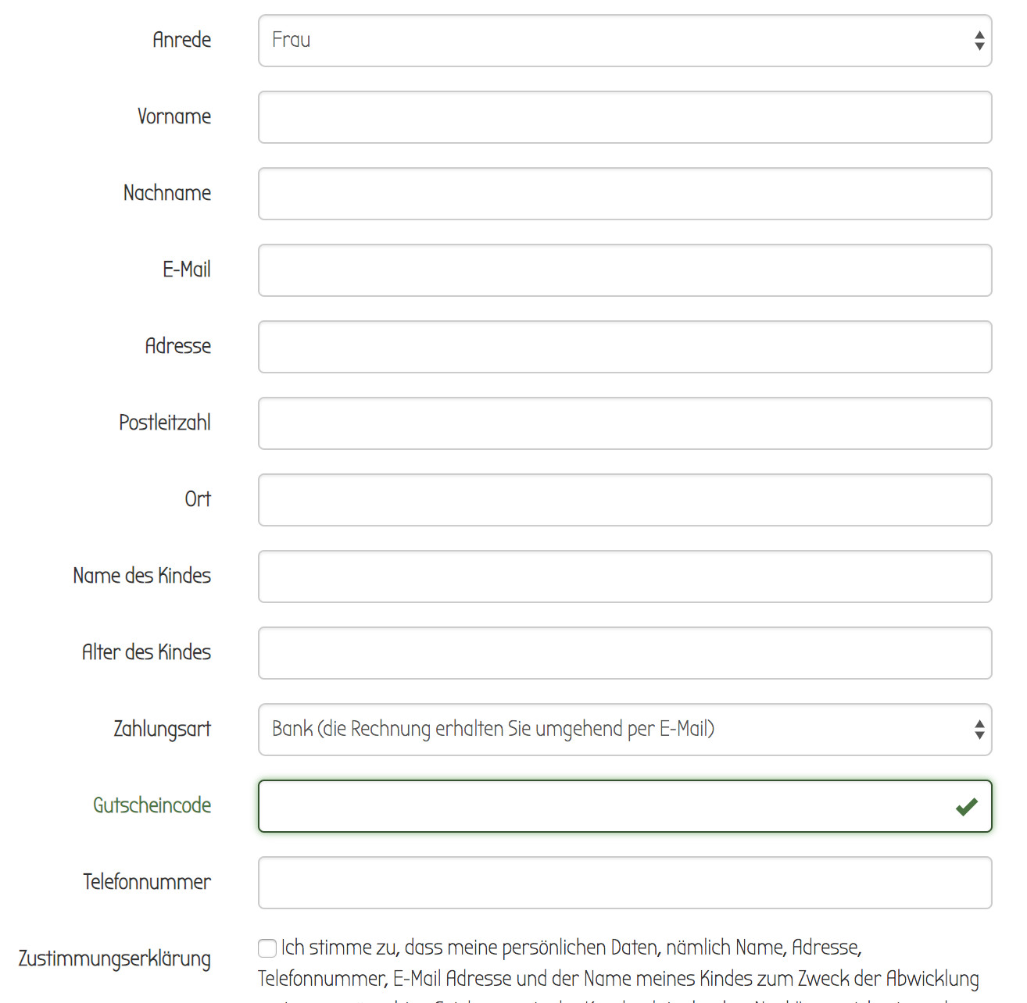Select the Name des Kindes field
The height and width of the screenshot is (1003, 1027).
point(624,576)
